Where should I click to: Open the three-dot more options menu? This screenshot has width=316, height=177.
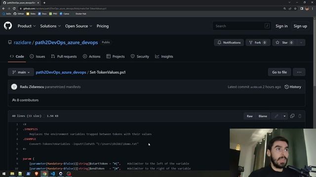pos(299,72)
